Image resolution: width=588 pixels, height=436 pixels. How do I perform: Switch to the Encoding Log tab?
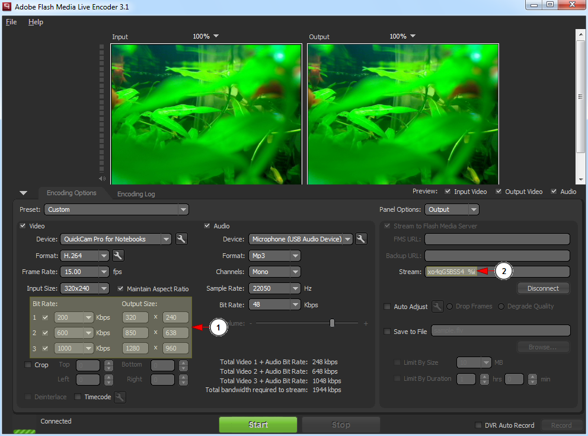pyautogui.click(x=136, y=194)
